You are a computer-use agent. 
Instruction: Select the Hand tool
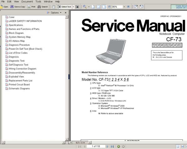(53, 7)
